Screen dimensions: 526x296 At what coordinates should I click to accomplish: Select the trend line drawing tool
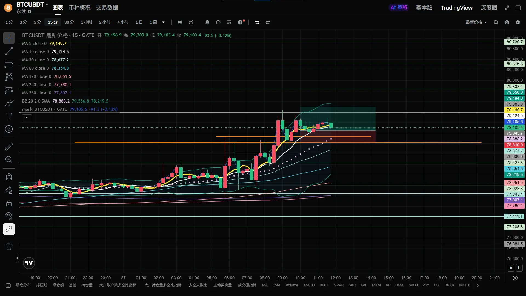pos(9,51)
